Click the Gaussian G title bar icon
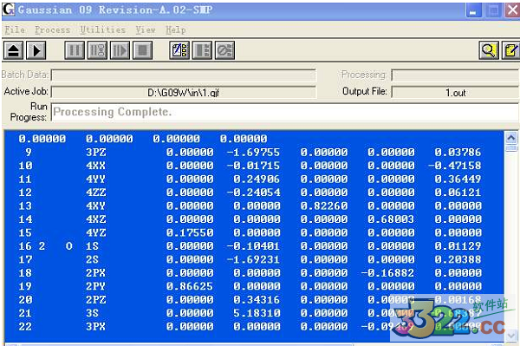 click(x=9, y=10)
